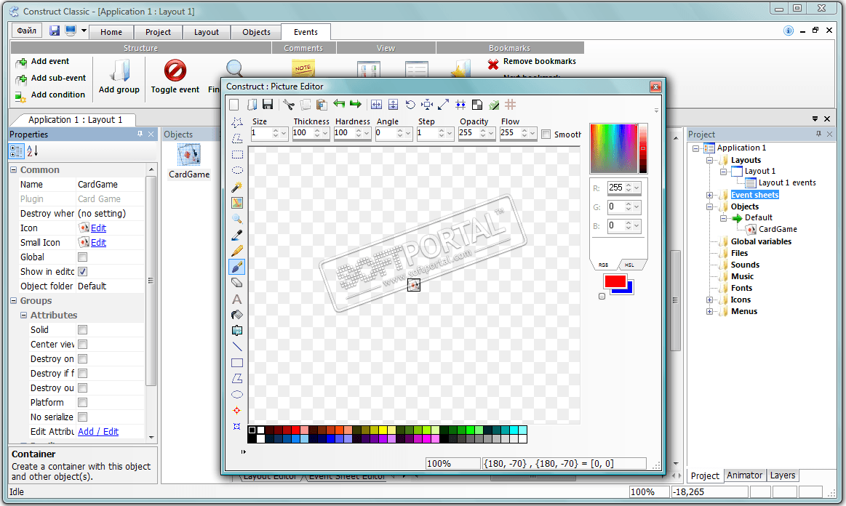This screenshot has width=846, height=506.
Task: Open the R color value dropdown
Action: pos(637,188)
